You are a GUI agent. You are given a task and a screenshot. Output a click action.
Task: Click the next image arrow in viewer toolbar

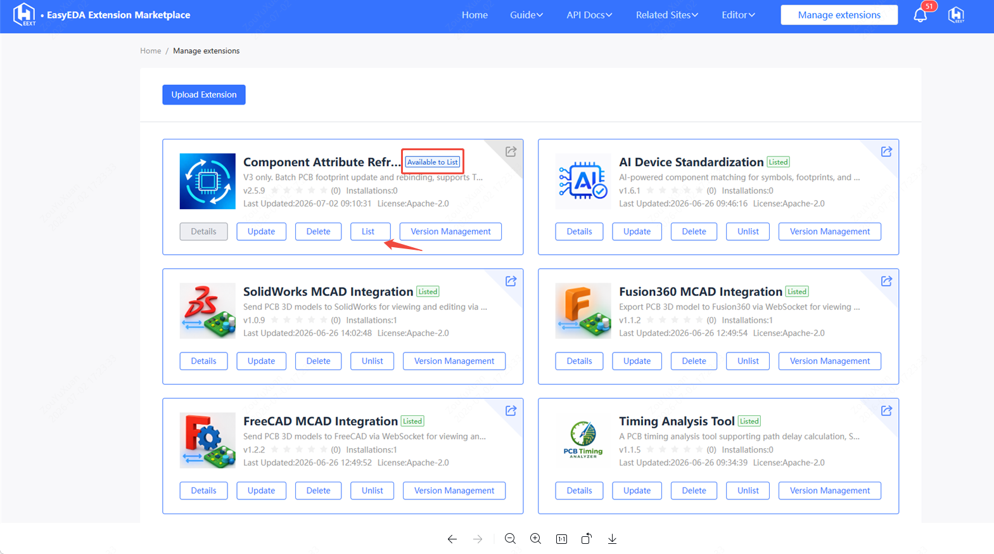coord(478,539)
